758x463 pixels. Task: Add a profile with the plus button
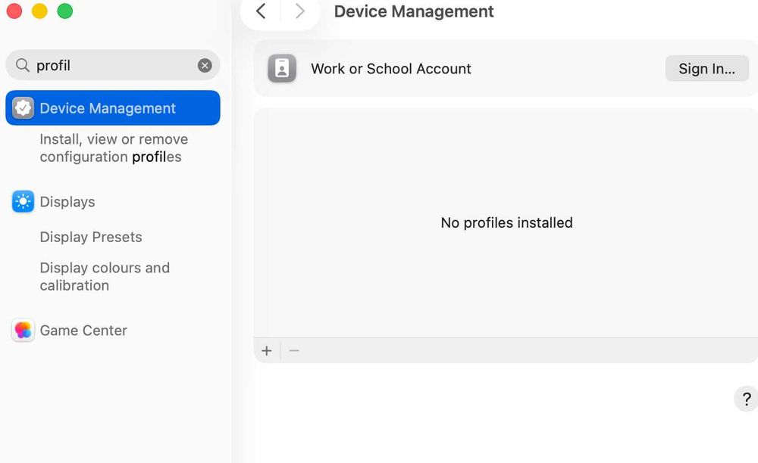click(x=267, y=350)
